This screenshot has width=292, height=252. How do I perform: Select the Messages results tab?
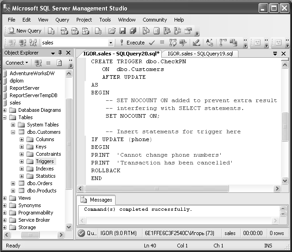pos(96,200)
